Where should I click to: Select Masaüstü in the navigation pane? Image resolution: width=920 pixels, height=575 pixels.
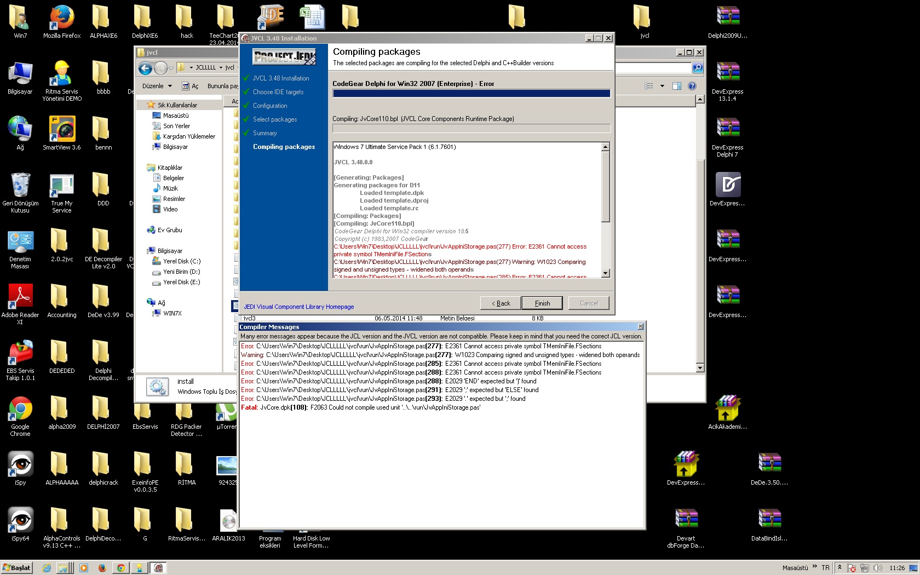pos(175,116)
